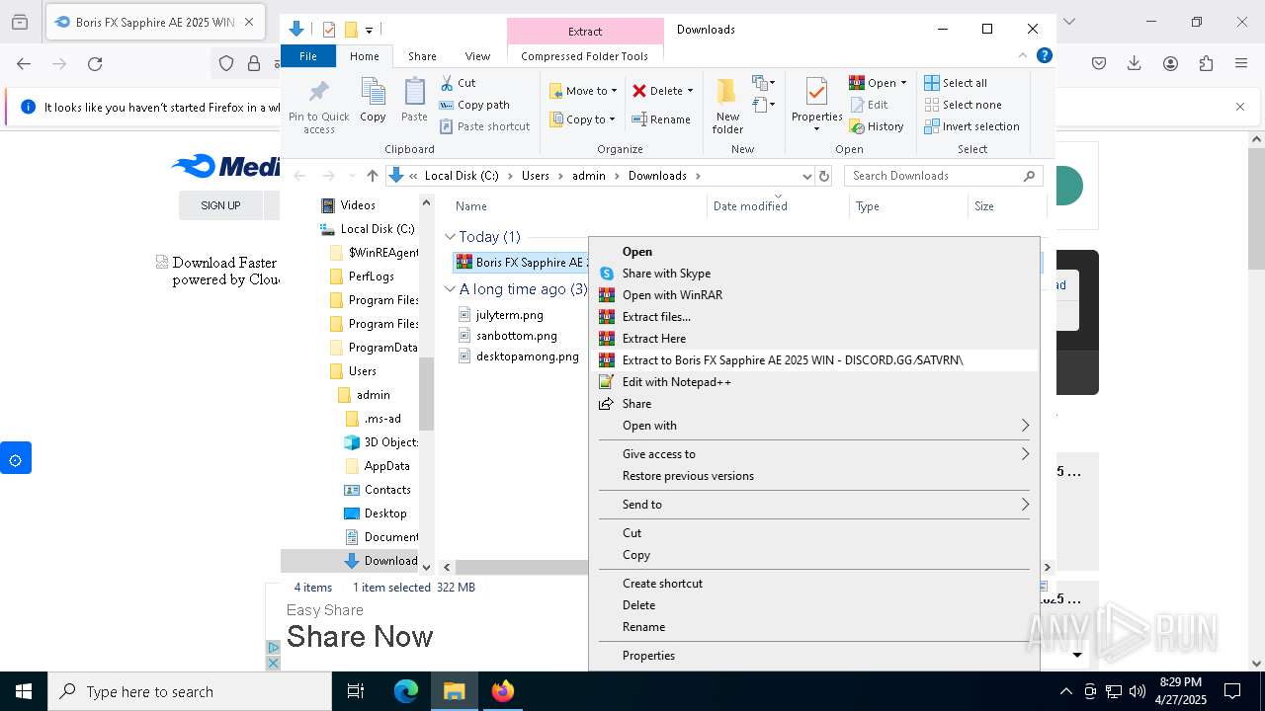The image size is (1265, 711).
Task: Click the refresh button beside address bar
Action: 824,176
